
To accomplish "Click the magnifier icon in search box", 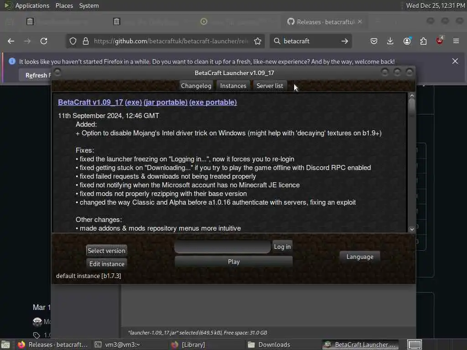I will [277, 41].
